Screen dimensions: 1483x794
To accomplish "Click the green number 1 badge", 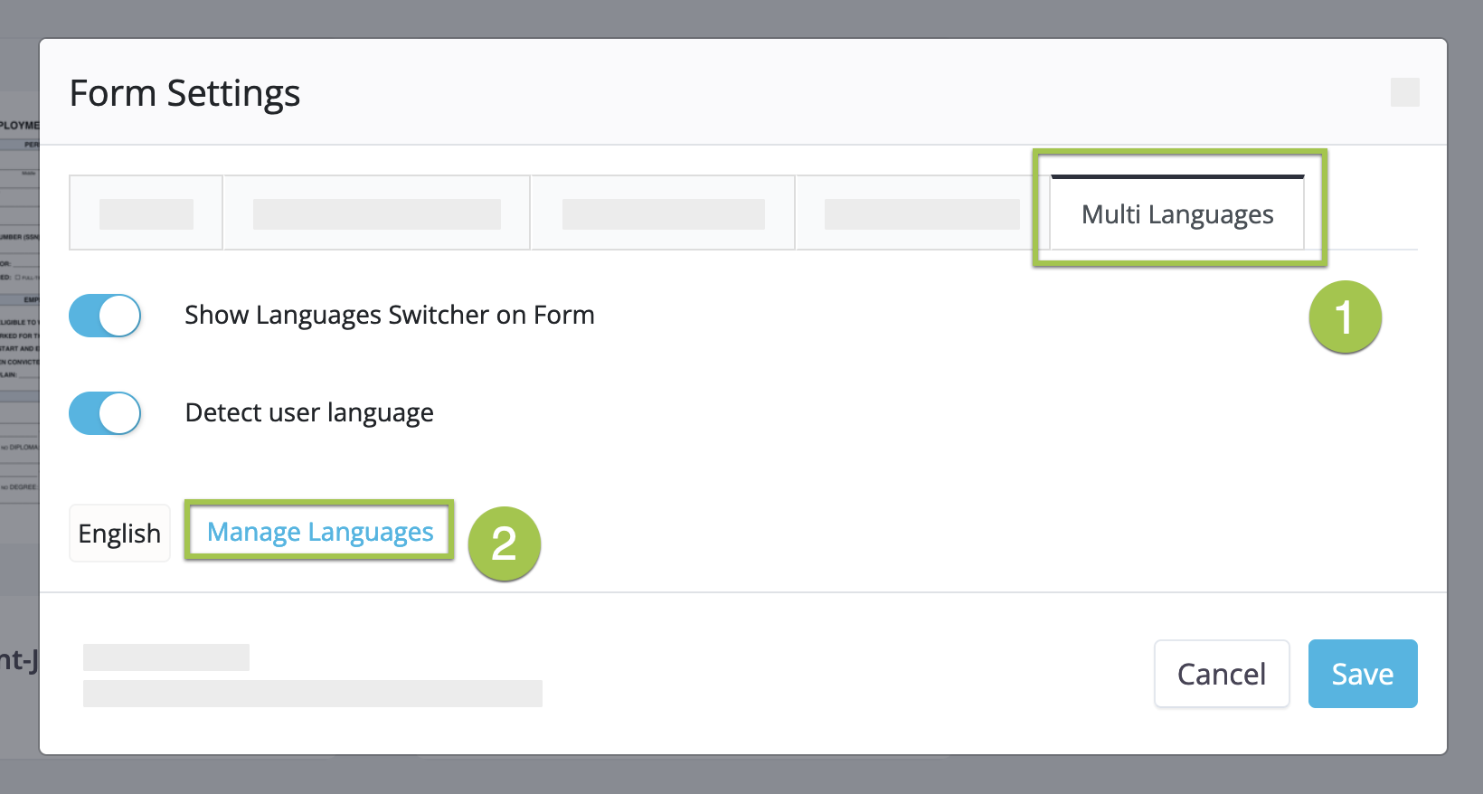I will 1345,317.
